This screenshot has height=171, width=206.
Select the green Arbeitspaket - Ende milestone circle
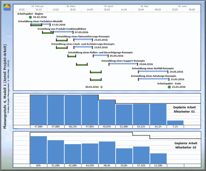[x=169, y=87]
